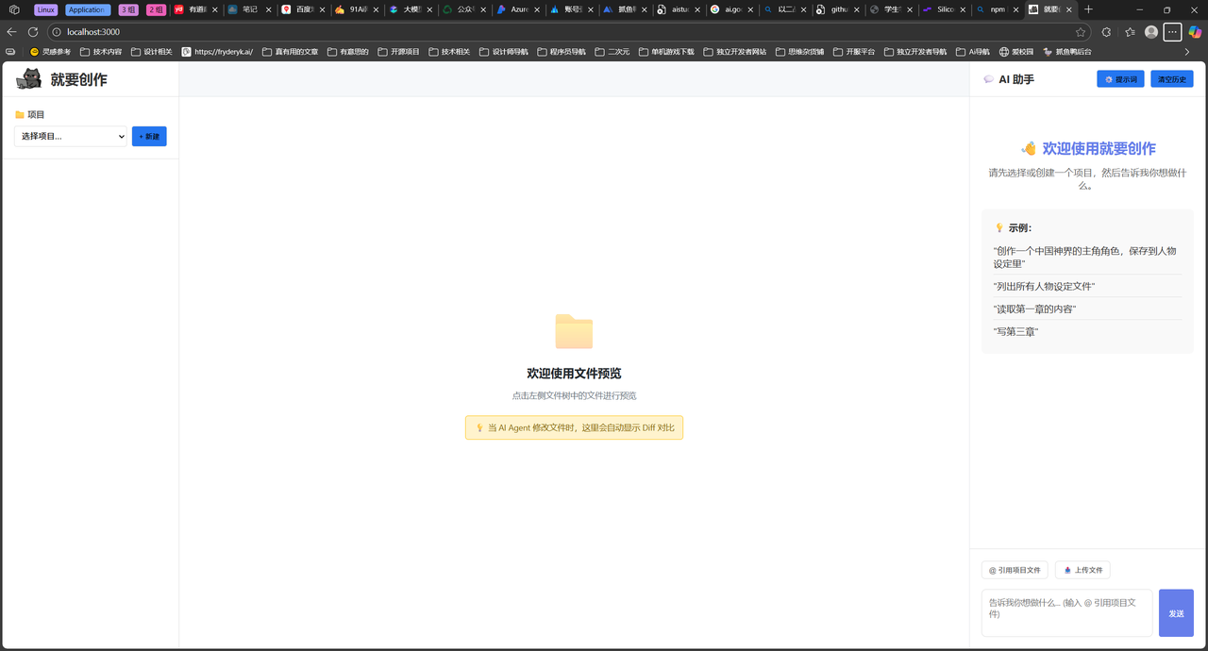Show the overflow bookmarks chevron

coord(1187,52)
